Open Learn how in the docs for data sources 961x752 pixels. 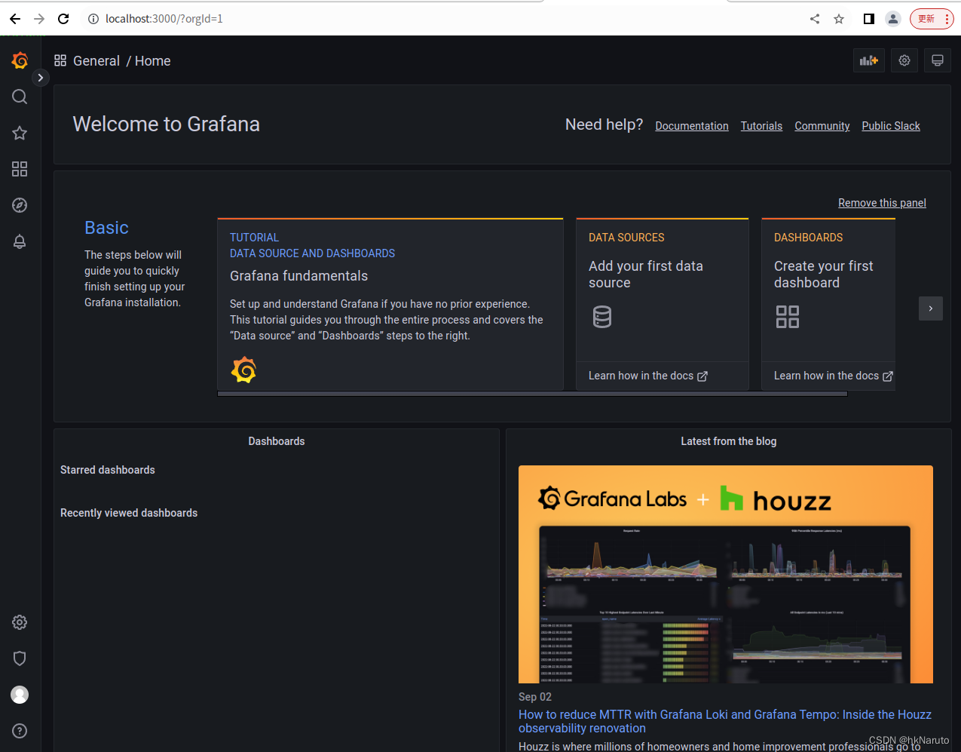click(648, 376)
